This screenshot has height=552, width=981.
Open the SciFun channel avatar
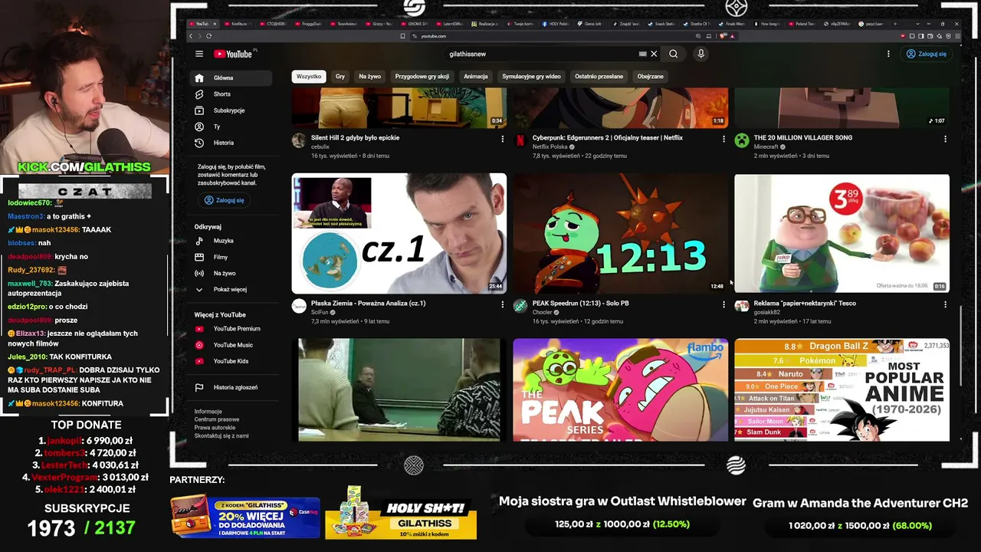pyautogui.click(x=299, y=306)
